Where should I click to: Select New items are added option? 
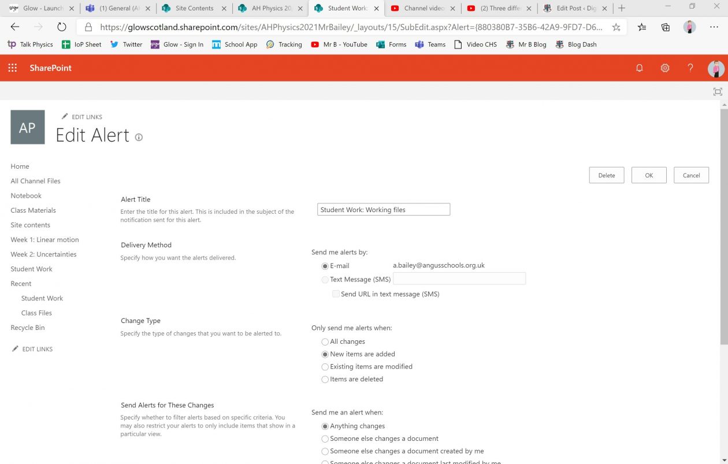coord(325,354)
